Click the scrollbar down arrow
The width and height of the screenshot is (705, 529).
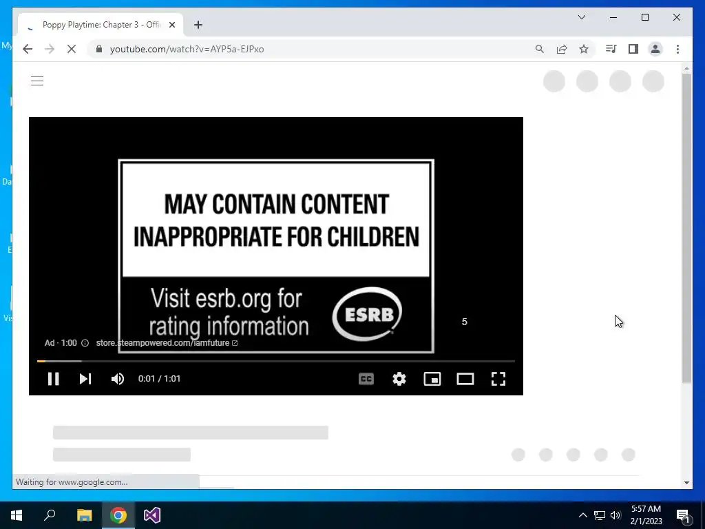pyautogui.click(x=686, y=483)
